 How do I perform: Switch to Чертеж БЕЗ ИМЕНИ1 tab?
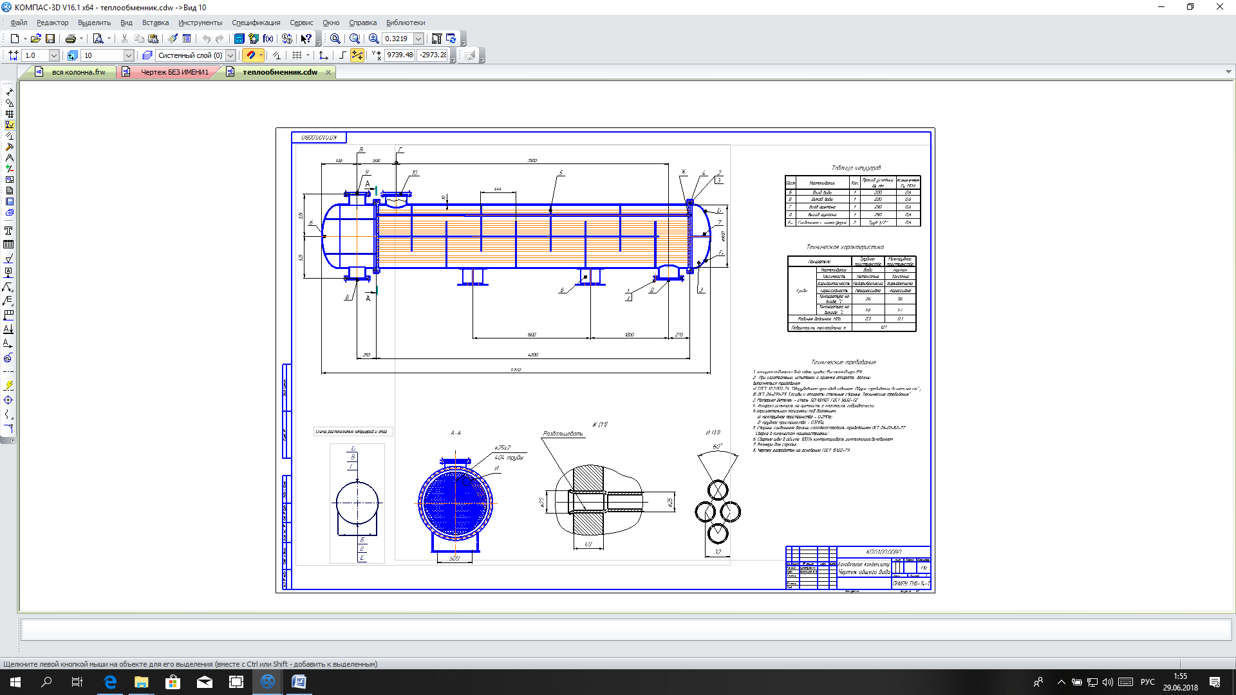click(167, 72)
